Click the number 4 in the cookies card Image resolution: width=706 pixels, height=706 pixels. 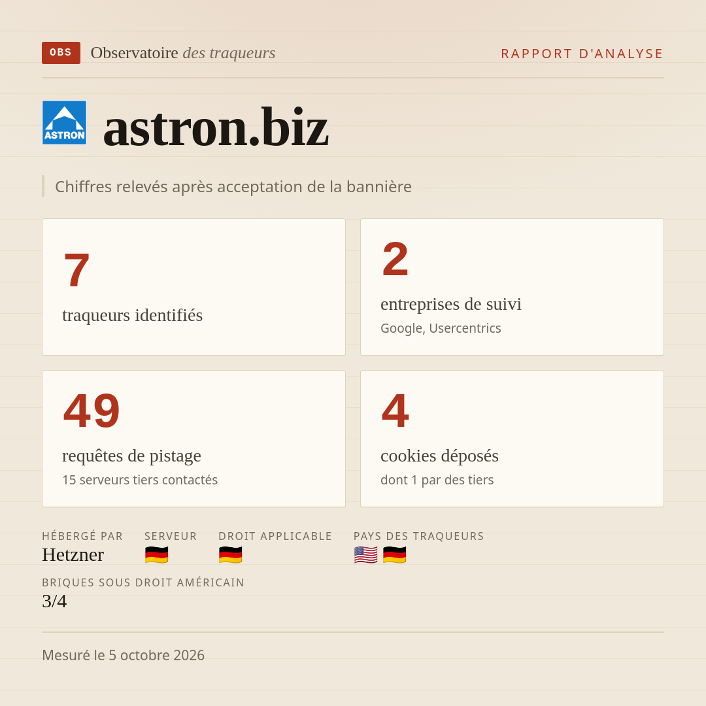(x=395, y=411)
